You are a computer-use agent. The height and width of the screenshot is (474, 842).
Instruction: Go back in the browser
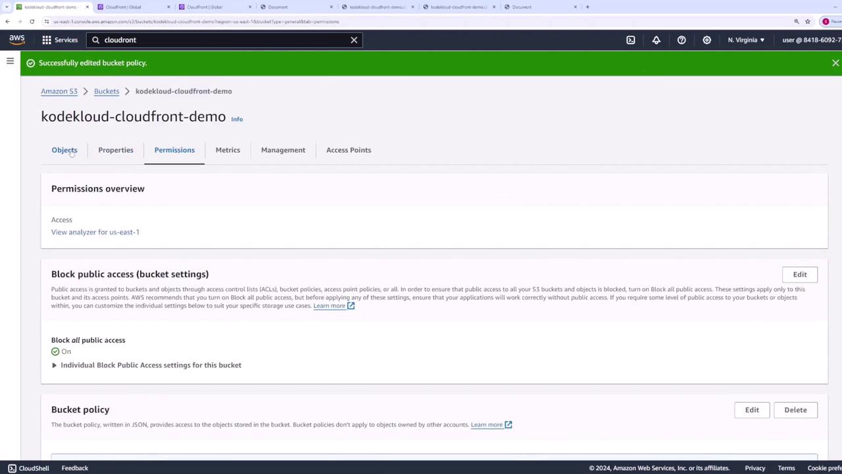click(7, 21)
